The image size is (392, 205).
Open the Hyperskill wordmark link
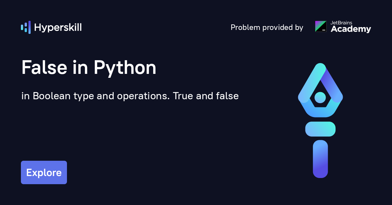[58, 28]
